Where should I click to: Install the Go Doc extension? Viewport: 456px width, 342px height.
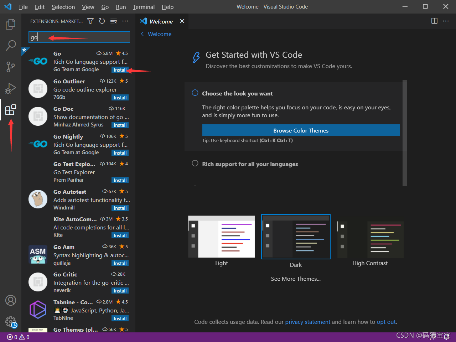120,125
